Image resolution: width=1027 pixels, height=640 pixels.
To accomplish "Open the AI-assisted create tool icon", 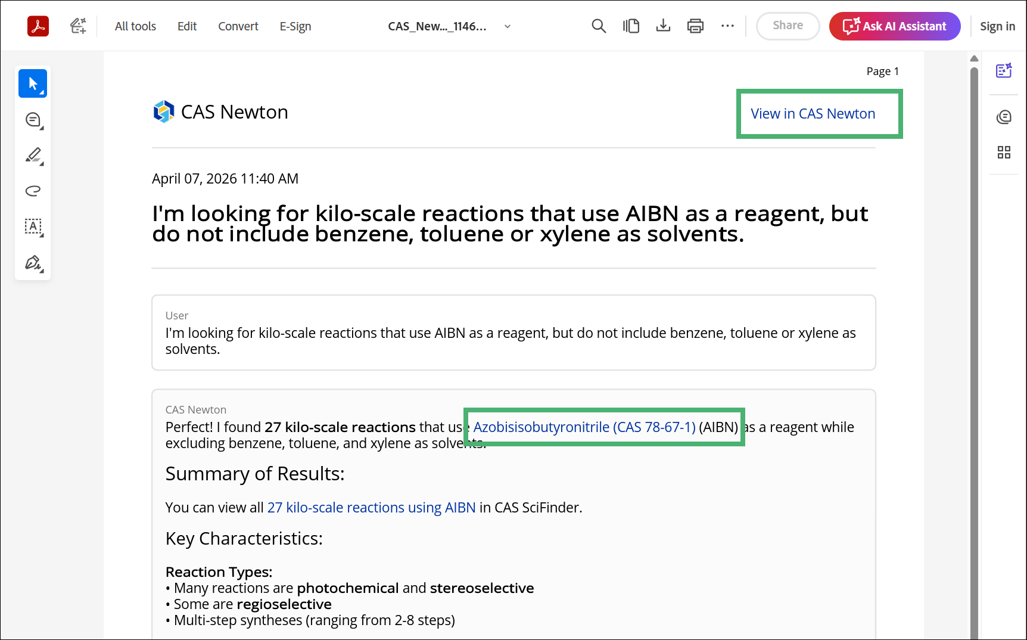I will (78, 26).
